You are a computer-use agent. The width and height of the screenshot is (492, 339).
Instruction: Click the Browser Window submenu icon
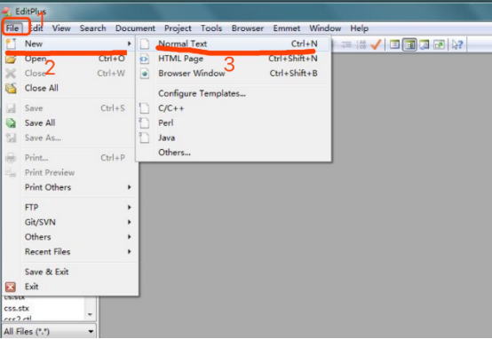pyautogui.click(x=145, y=74)
